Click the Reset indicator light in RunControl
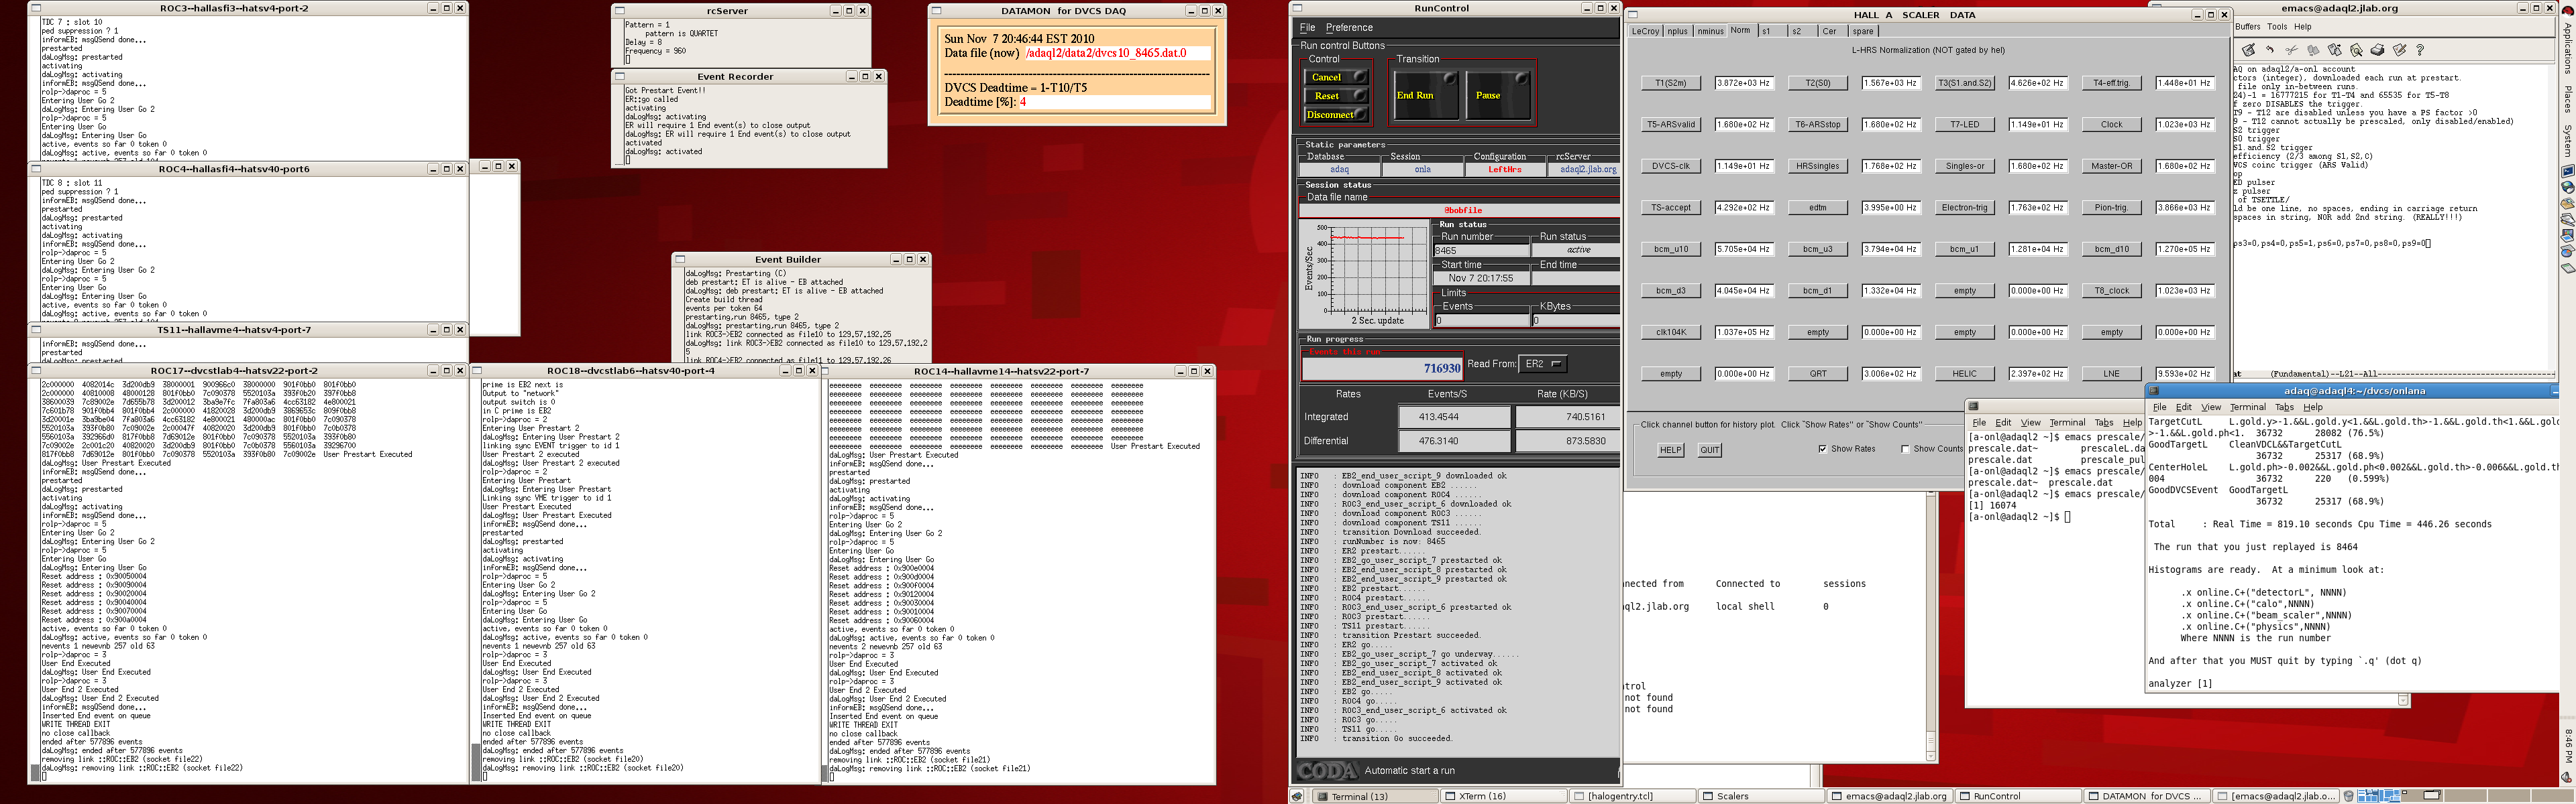The image size is (2576, 804). click(1359, 96)
